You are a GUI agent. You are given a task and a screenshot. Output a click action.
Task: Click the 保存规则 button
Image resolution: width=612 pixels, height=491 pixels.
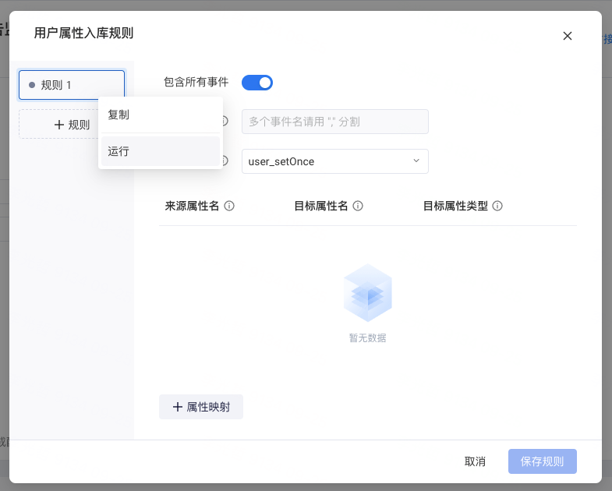pyautogui.click(x=542, y=461)
